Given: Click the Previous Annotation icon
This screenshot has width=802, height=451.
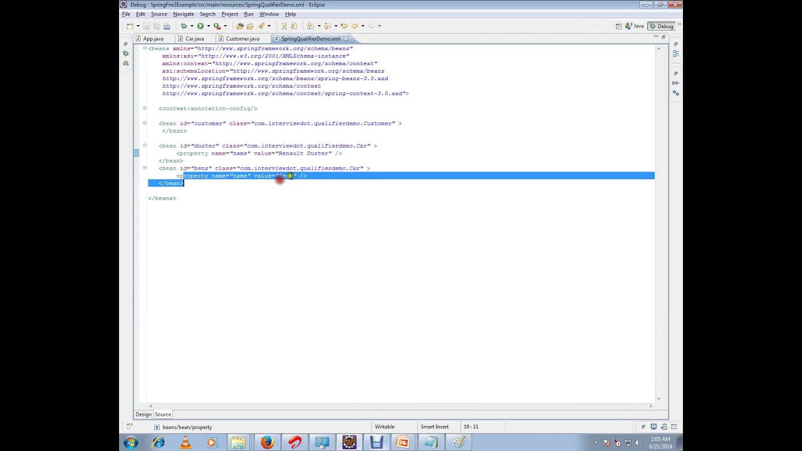Looking at the screenshot, I should coord(326,26).
